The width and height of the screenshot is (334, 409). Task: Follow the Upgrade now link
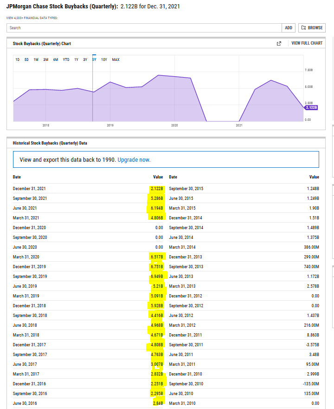[x=134, y=159]
